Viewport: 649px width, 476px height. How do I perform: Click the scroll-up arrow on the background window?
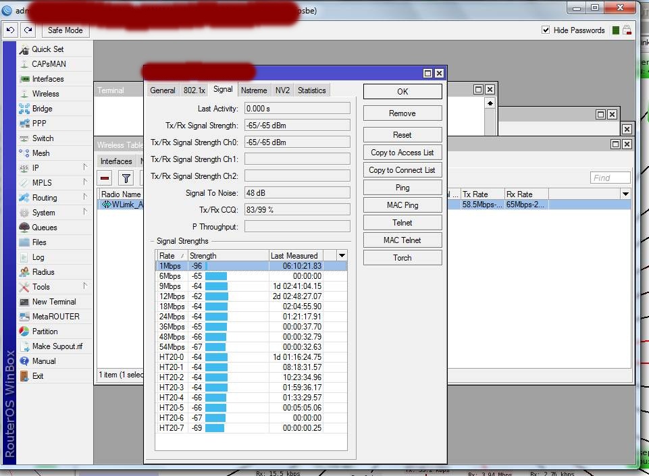point(489,103)
